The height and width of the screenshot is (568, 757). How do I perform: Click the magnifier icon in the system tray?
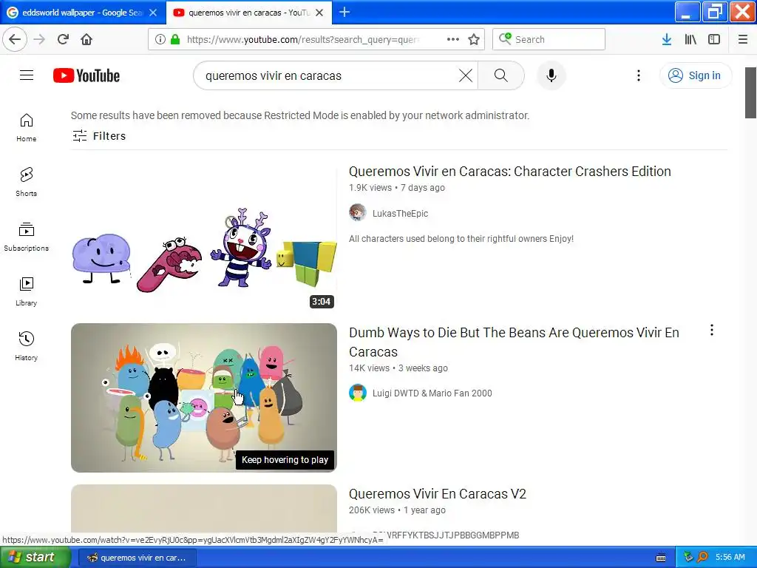tap(703, 558)
